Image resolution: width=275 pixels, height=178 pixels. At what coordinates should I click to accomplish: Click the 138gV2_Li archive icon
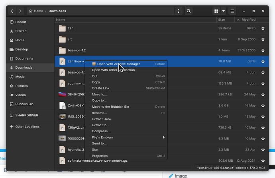[x=62, y=128]
